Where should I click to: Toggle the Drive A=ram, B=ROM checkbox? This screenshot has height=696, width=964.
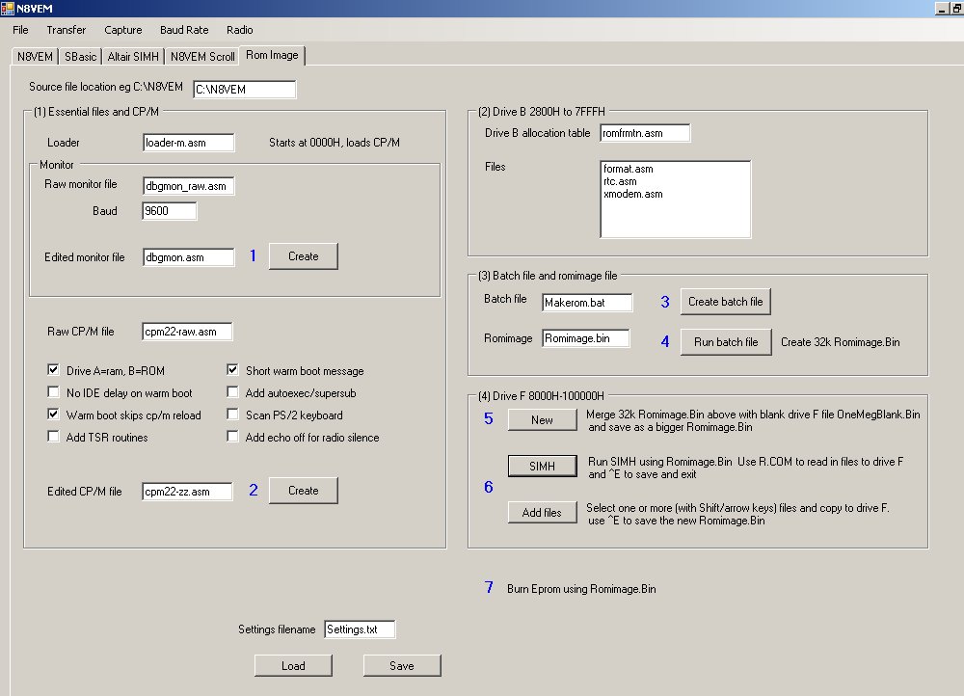point(54,371)
